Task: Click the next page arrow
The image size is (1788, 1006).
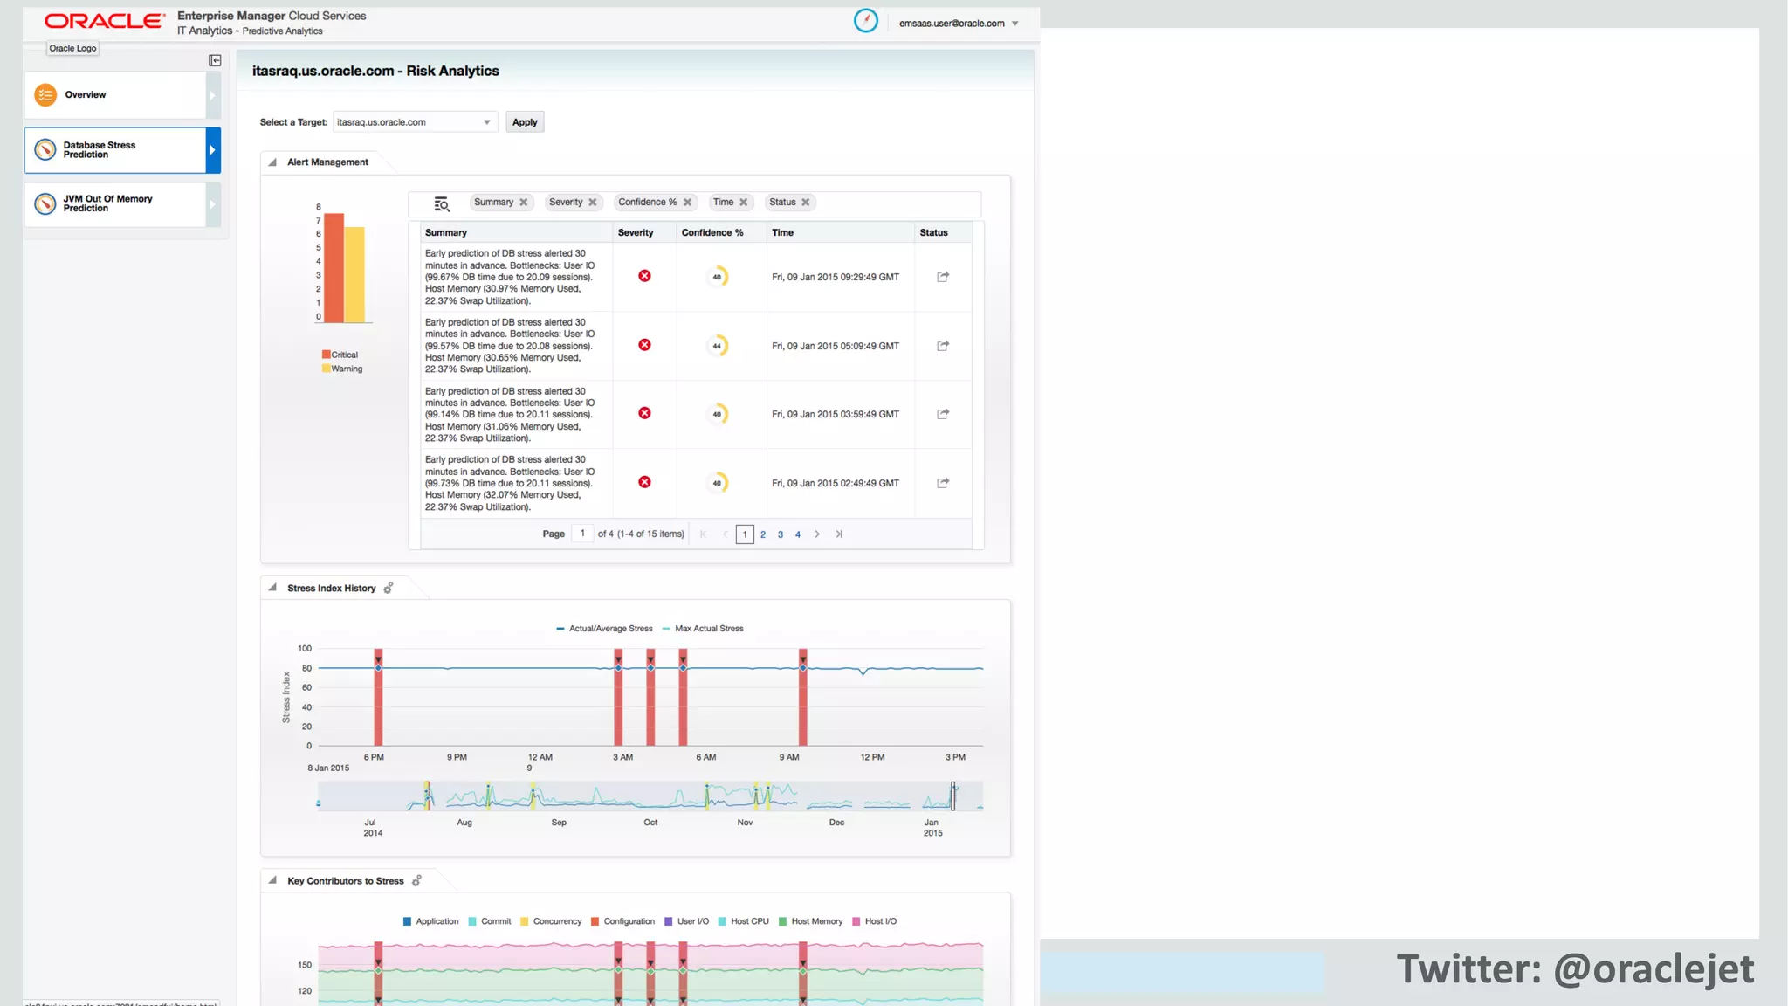Action: [x=817, y=534]
